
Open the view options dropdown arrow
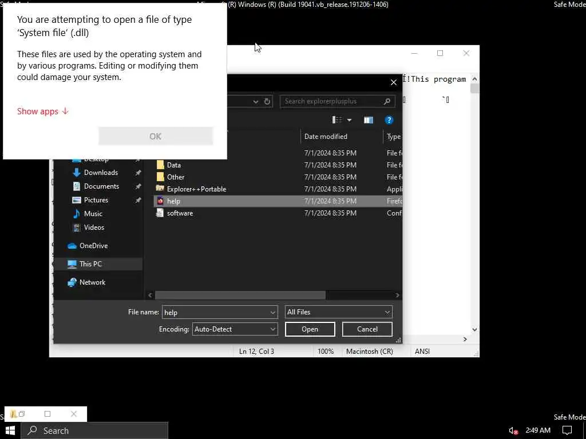pyautogui.click(x=349, y=120)
